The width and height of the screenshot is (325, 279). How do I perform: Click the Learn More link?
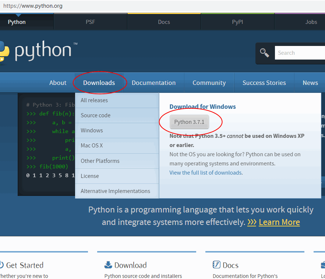(279, 222)
